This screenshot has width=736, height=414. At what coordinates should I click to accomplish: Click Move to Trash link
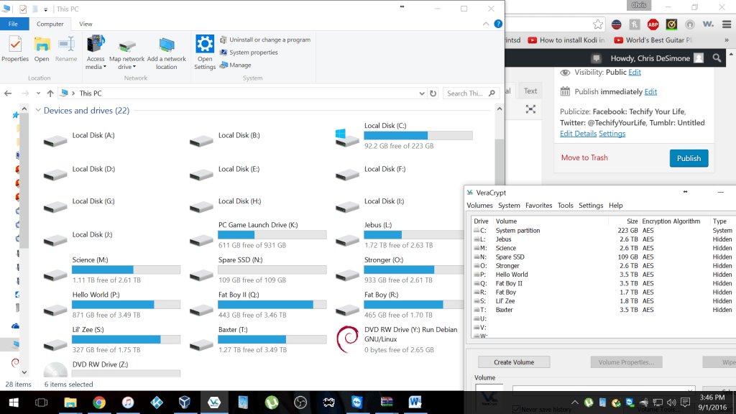(x=584, y=157)
